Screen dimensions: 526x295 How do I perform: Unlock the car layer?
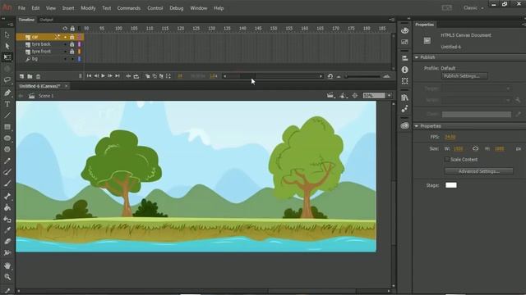coord(72,37)
